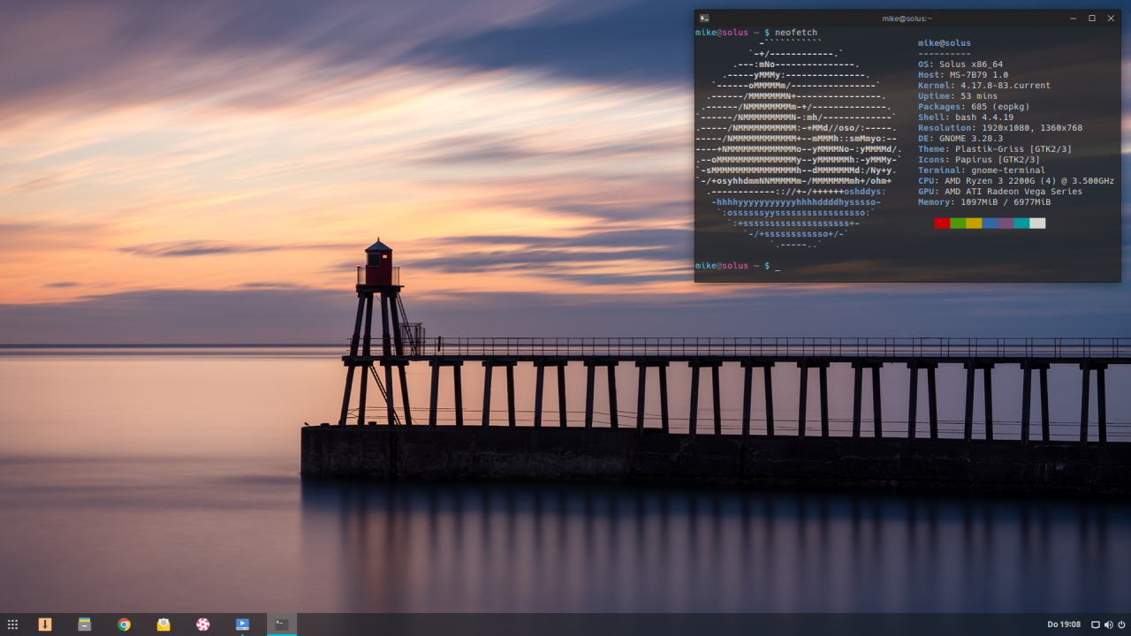Click the power button tray icon
Screen dimensions: 1131x636
(x=1121, y=625)
